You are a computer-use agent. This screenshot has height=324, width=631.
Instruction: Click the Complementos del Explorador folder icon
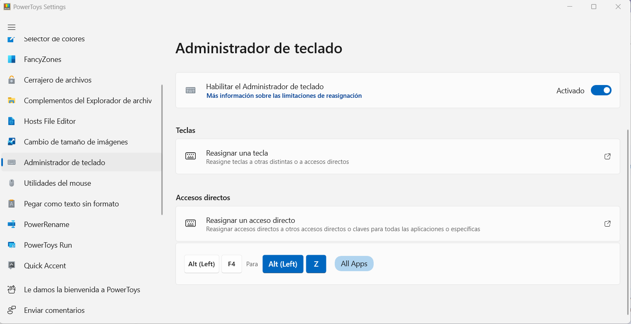click(x=12, y=101)
